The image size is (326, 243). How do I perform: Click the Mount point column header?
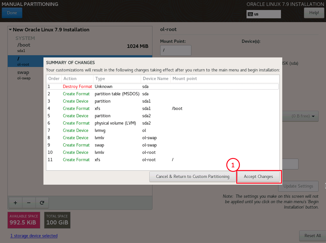pos(225,79)
